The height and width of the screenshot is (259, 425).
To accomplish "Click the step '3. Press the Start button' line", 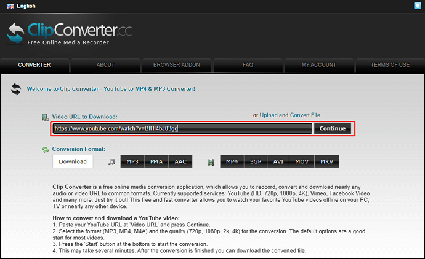I will (130, 244).
